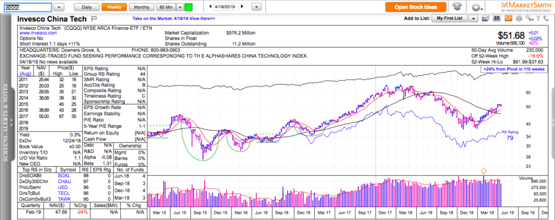Flag Invesco China Tech with flag icon
Viewport: 555px width, 220px height.
[x=94, y=19]
